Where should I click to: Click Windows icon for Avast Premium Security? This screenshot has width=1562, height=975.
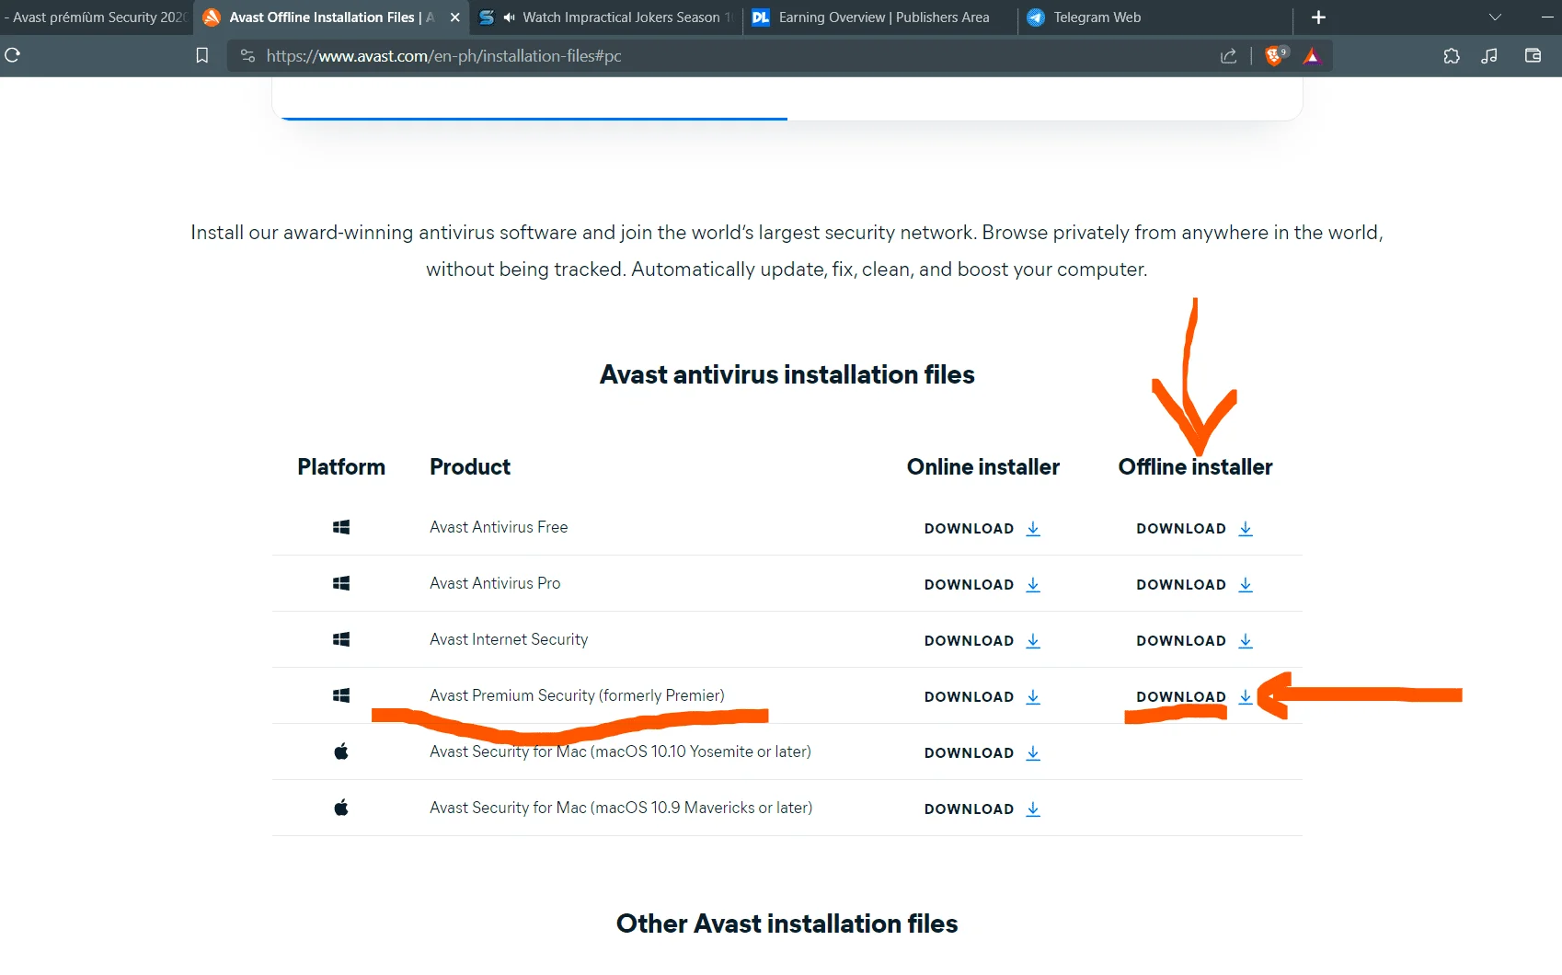[x=341, y=695]
